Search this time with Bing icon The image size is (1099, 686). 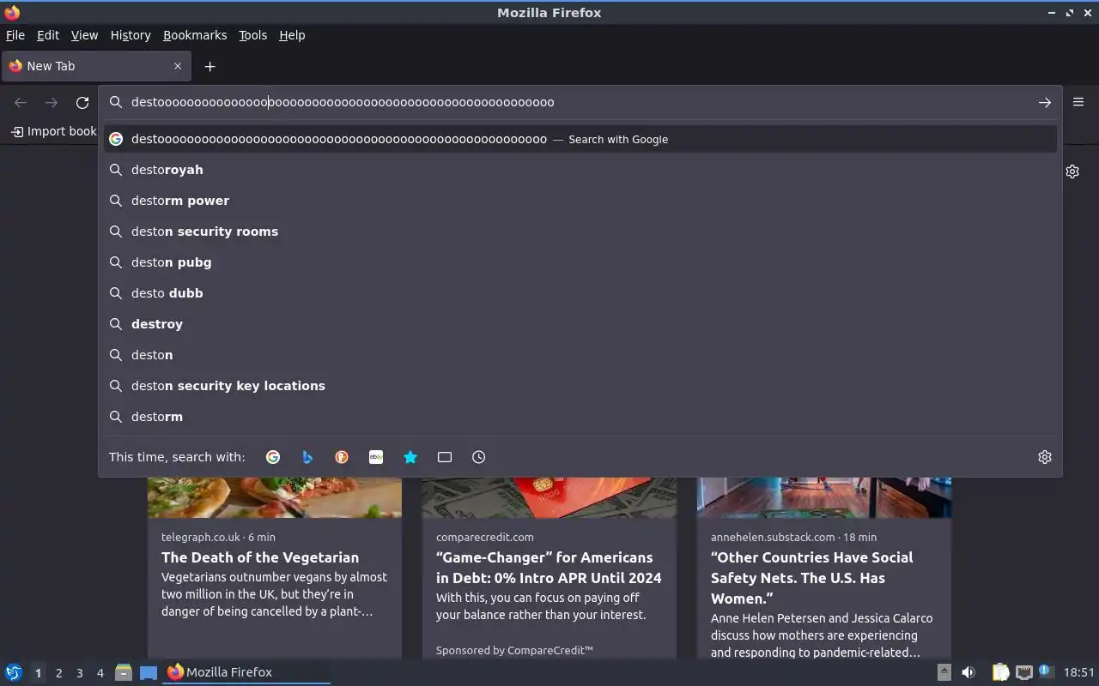point(307,457)
